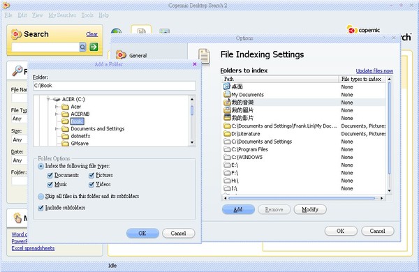Image resolution: width=419 pixels, height=272 pixels.
Task: Click the Path column header
Action: [x=280, y=79]
